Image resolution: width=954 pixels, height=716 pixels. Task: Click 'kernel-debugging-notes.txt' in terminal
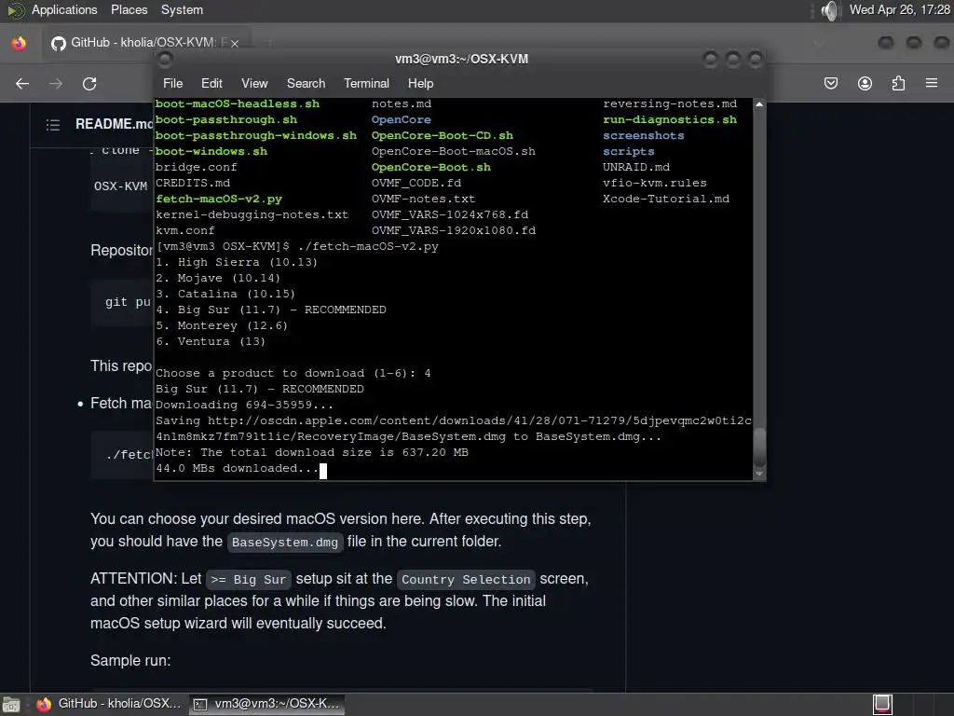click(252, 215)
